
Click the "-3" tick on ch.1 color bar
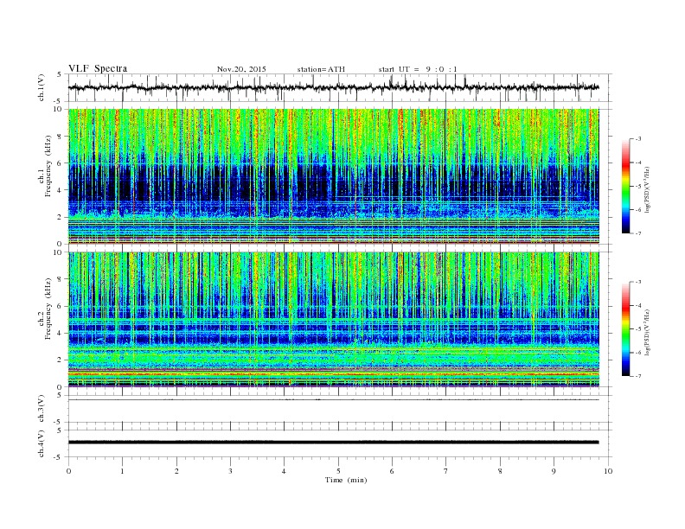coord(638,139)
